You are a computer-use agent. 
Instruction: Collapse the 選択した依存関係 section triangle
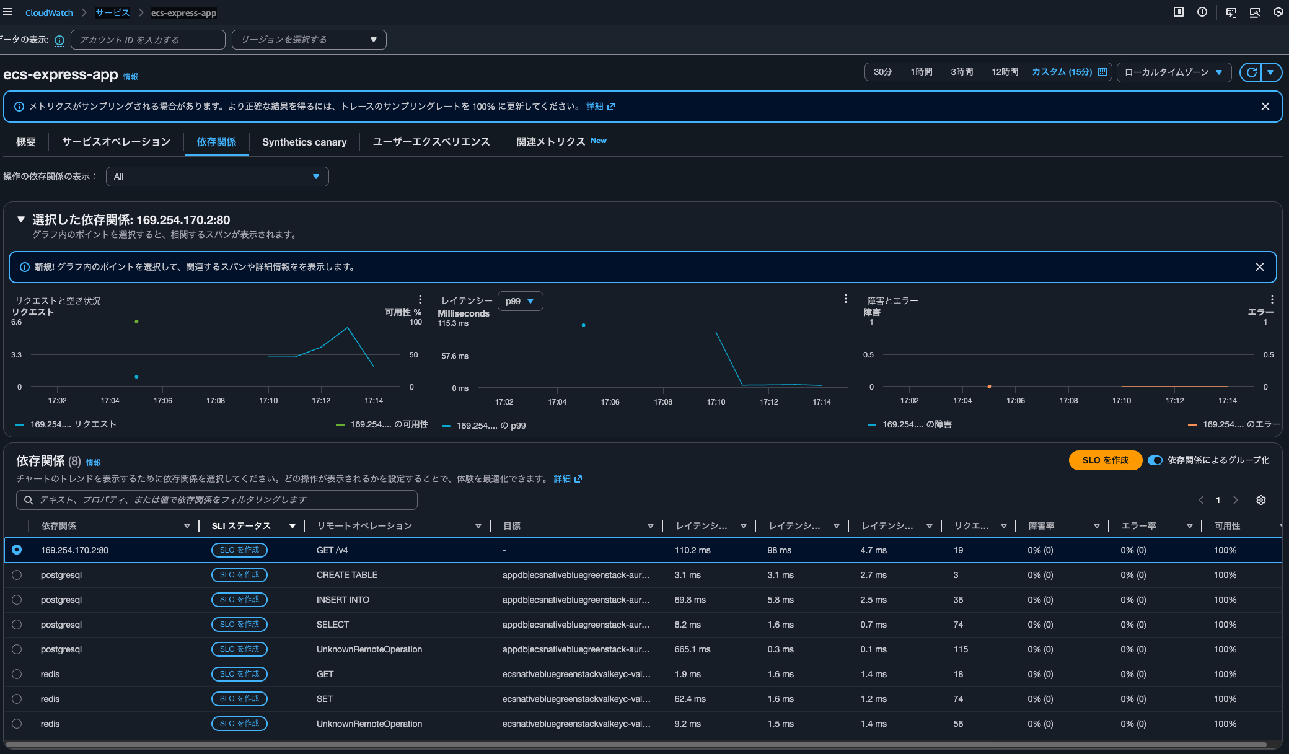(21, 219)
